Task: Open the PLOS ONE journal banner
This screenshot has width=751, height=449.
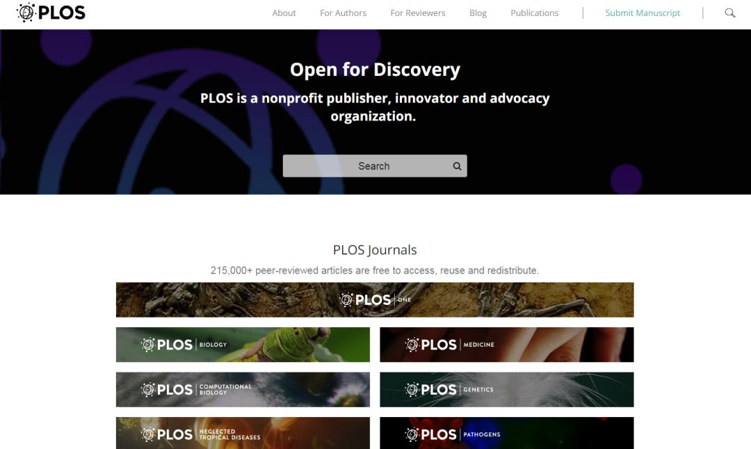Action: tap(375, 300)
